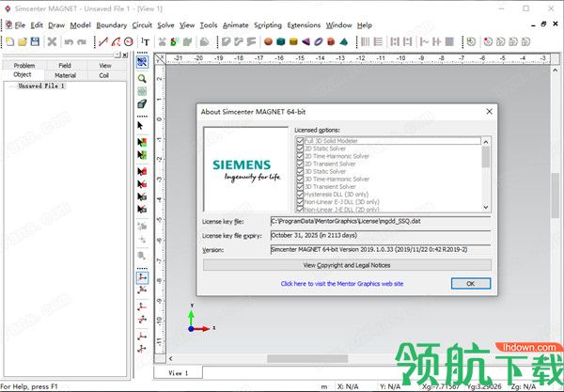The image size is (564, 392).
Task: Click the redo arrow toolbar icon
Action: click(82, 41)
